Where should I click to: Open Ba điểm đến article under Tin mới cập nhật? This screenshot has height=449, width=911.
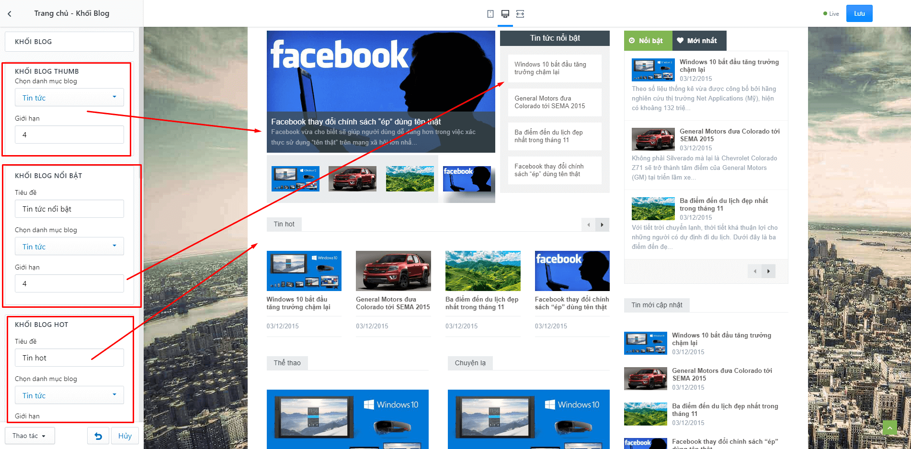tap(725, 410)
